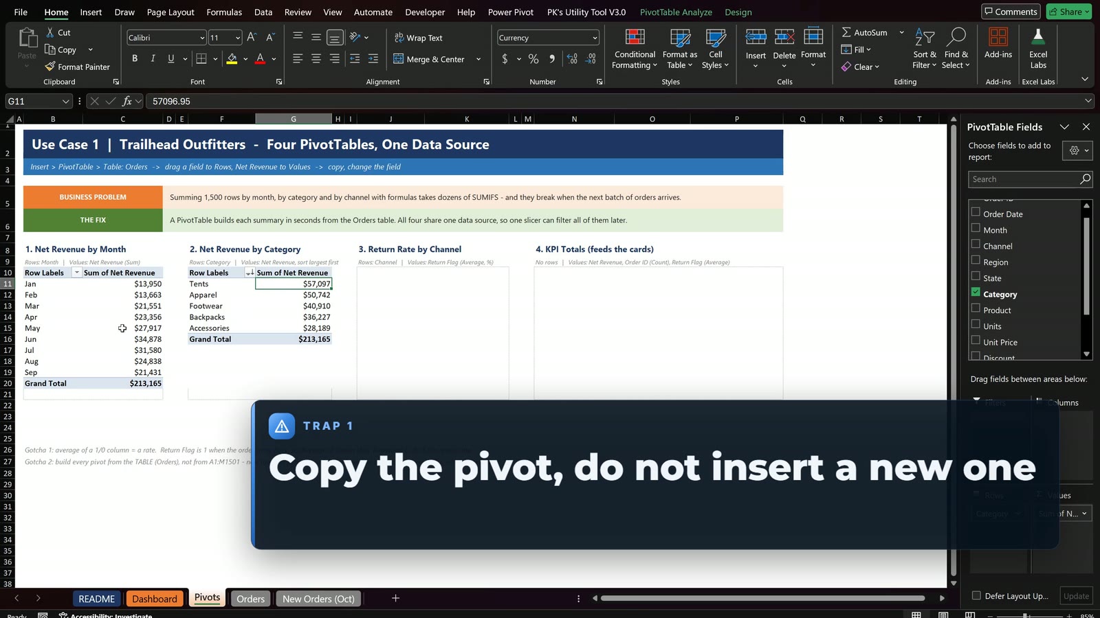Screen dimensions: 1100x618
Task: Enable Defer Layout Update
Action: (x=976, y=595)
